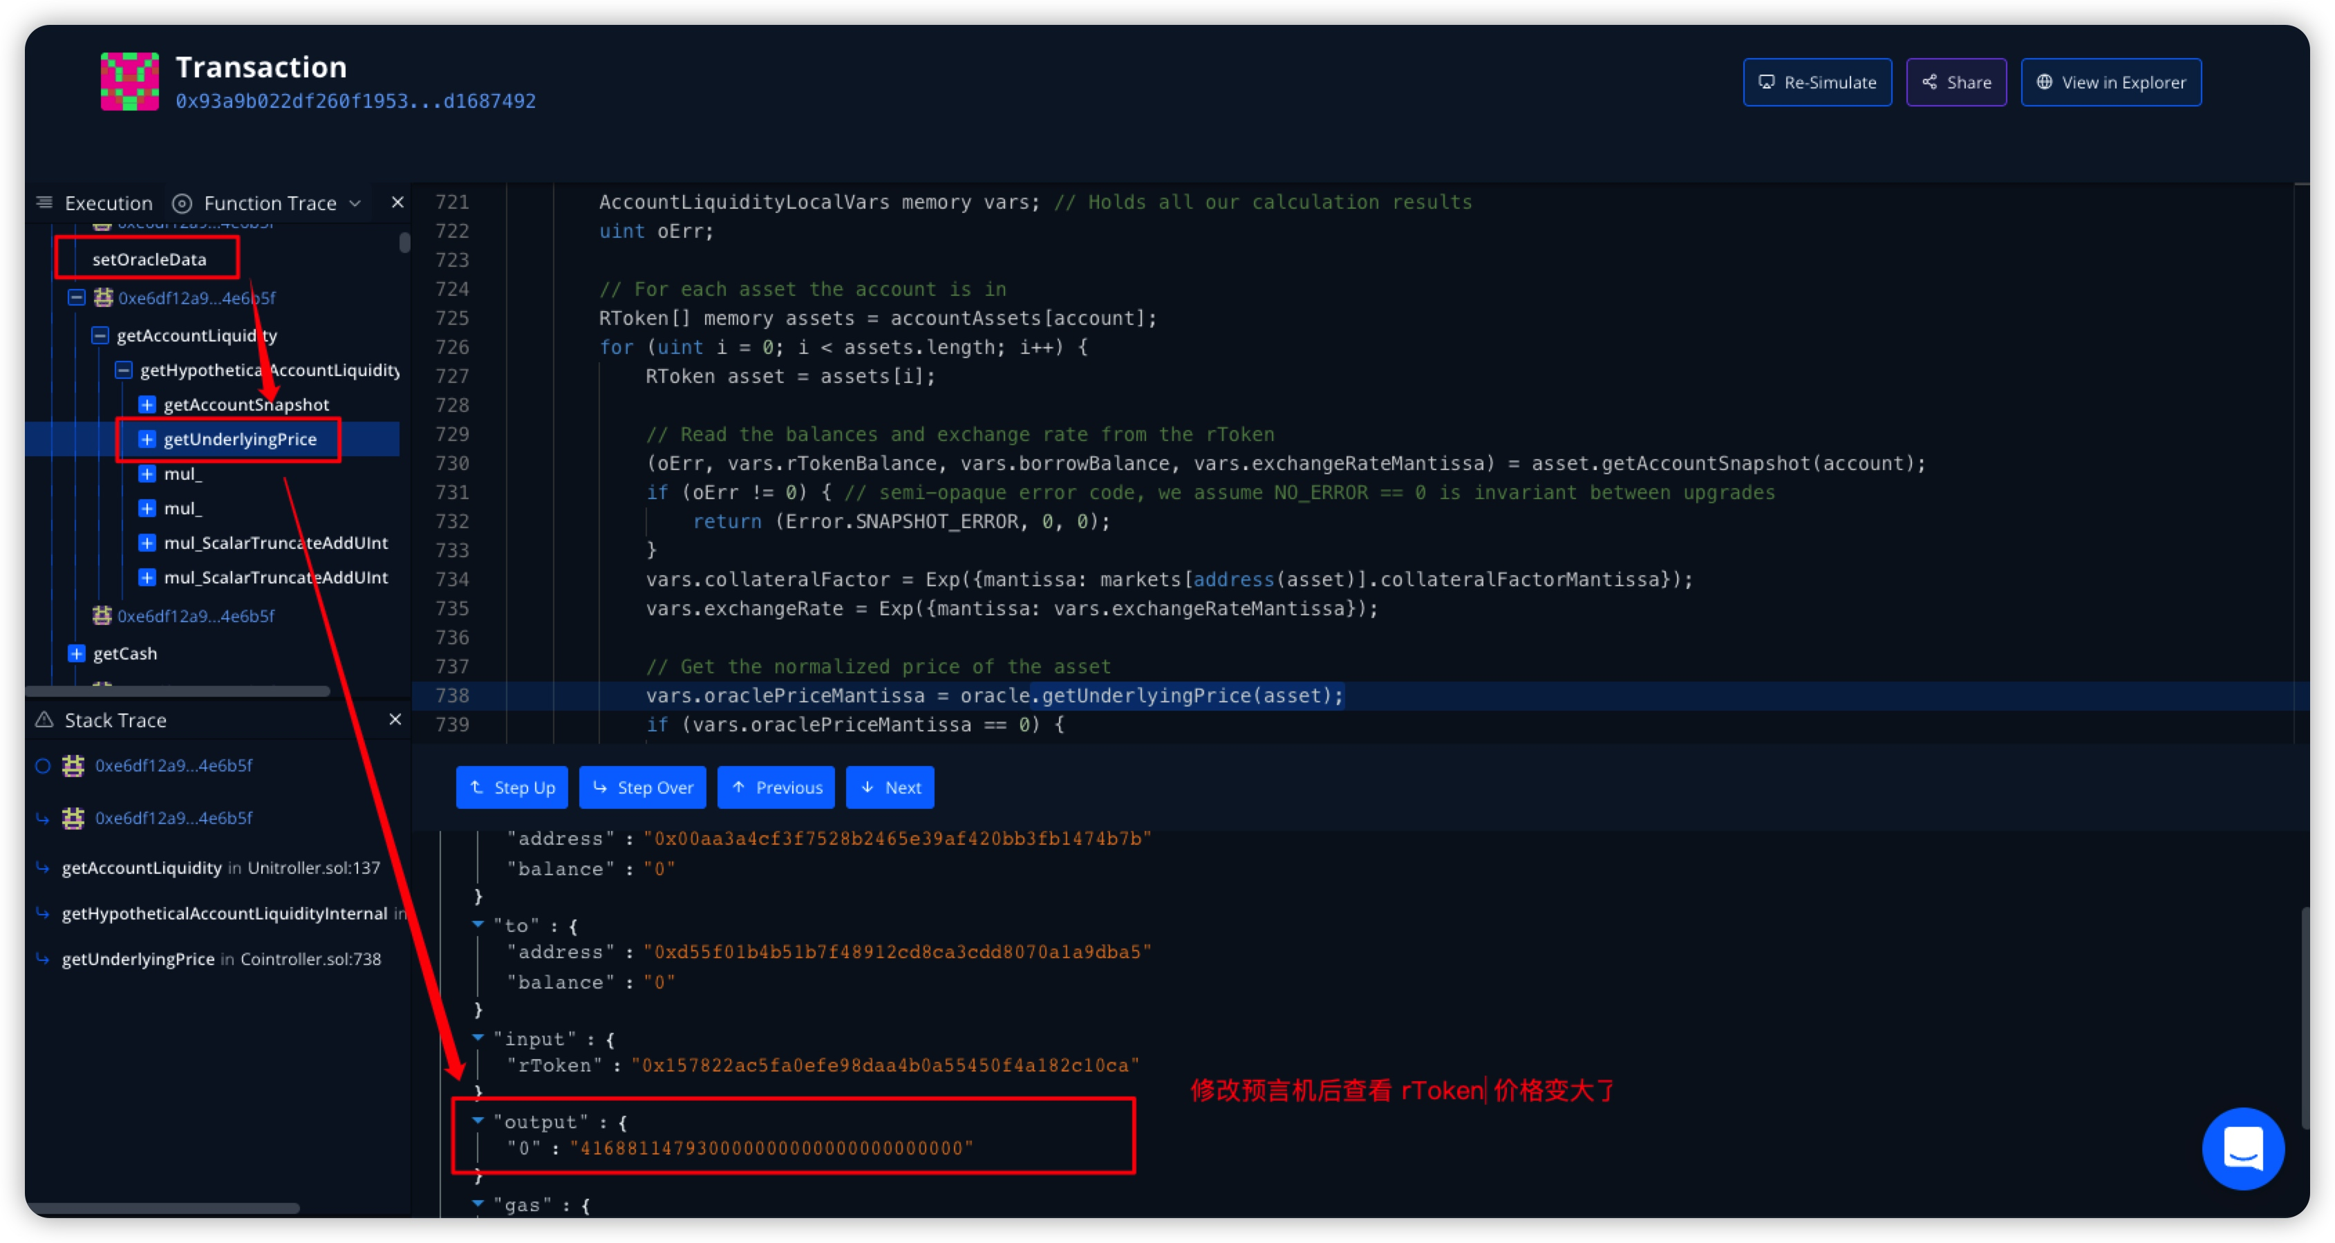Open the live chat support bubble
Viewport: 2335px width, 1243px height.
point(2242,1148)
